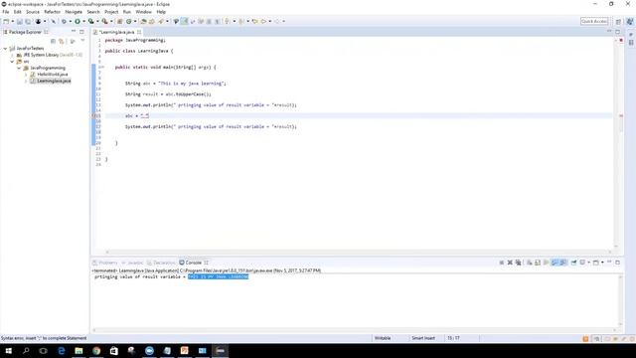The height and width of the screenshot is (358, 636).
Task: Open Microsoft Edge from taskbar
Action: [x=62, y=351]
